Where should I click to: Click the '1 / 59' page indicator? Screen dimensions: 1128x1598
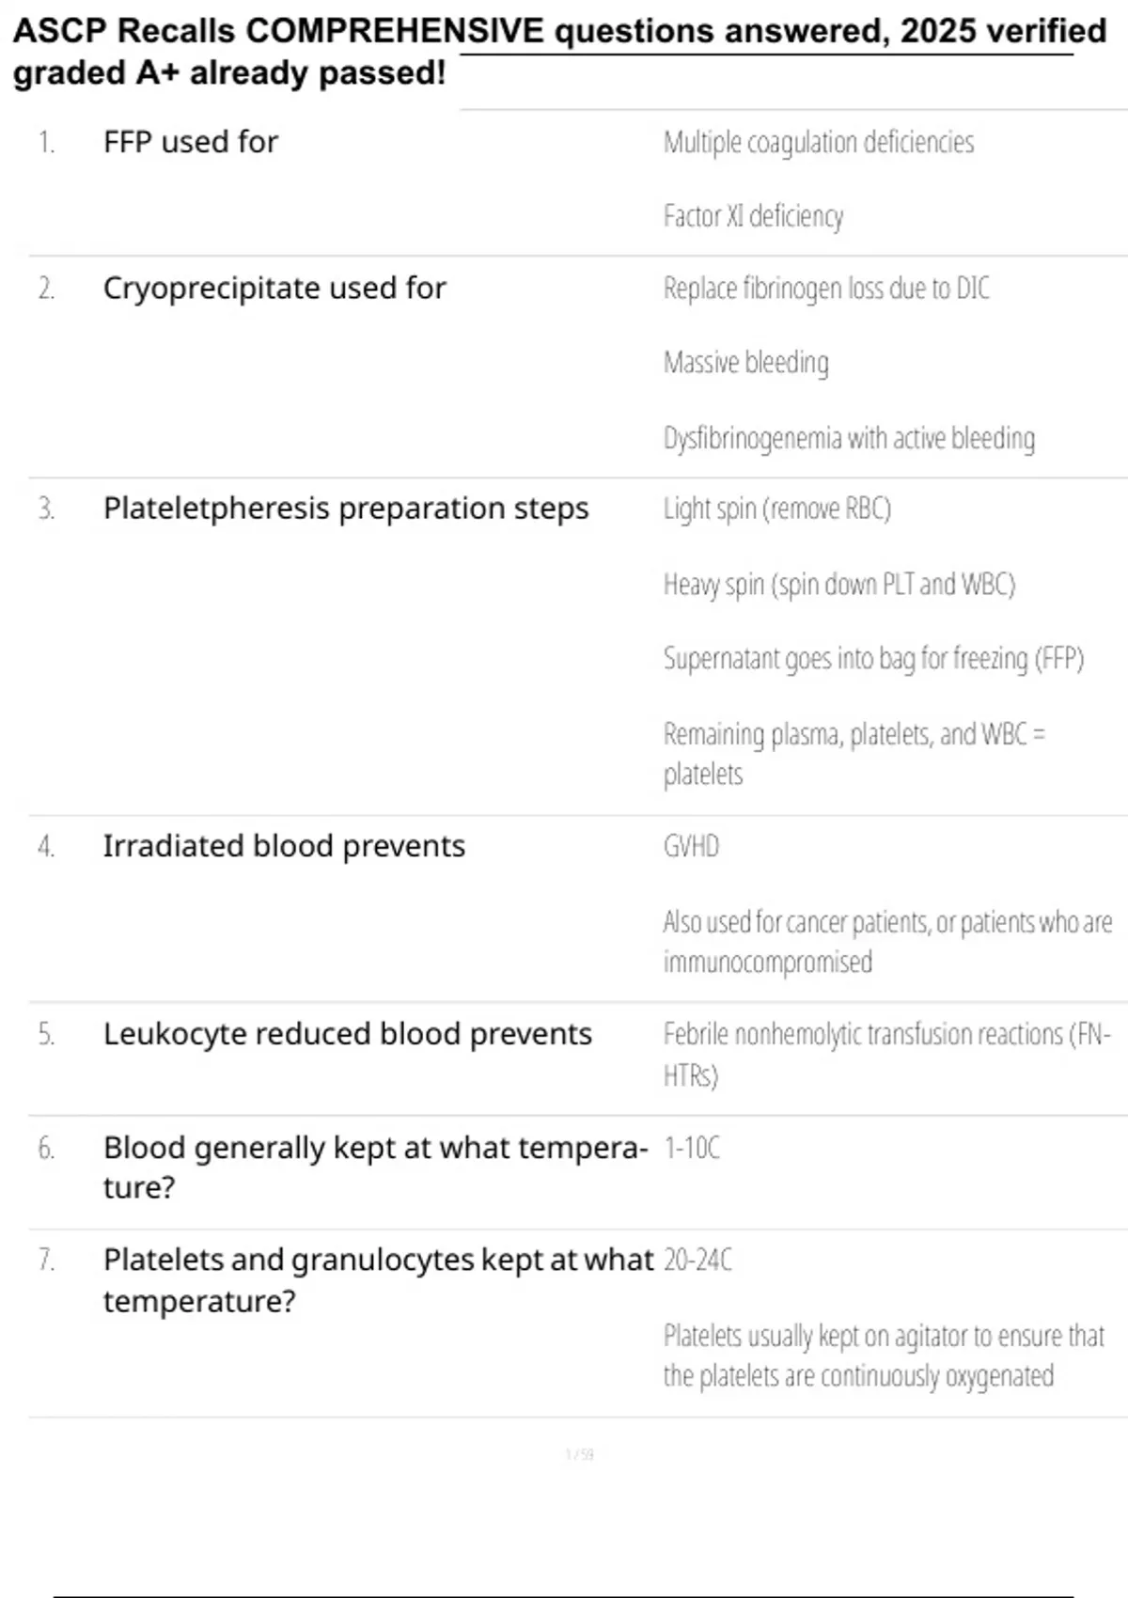tap(579, 1455)
